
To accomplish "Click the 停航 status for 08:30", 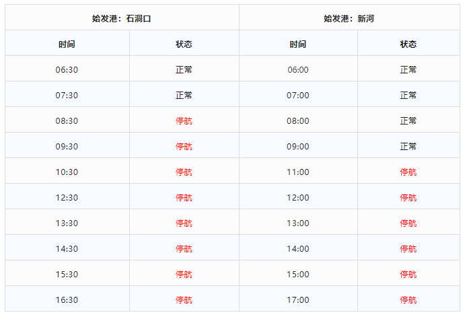I will coord(184,120).
